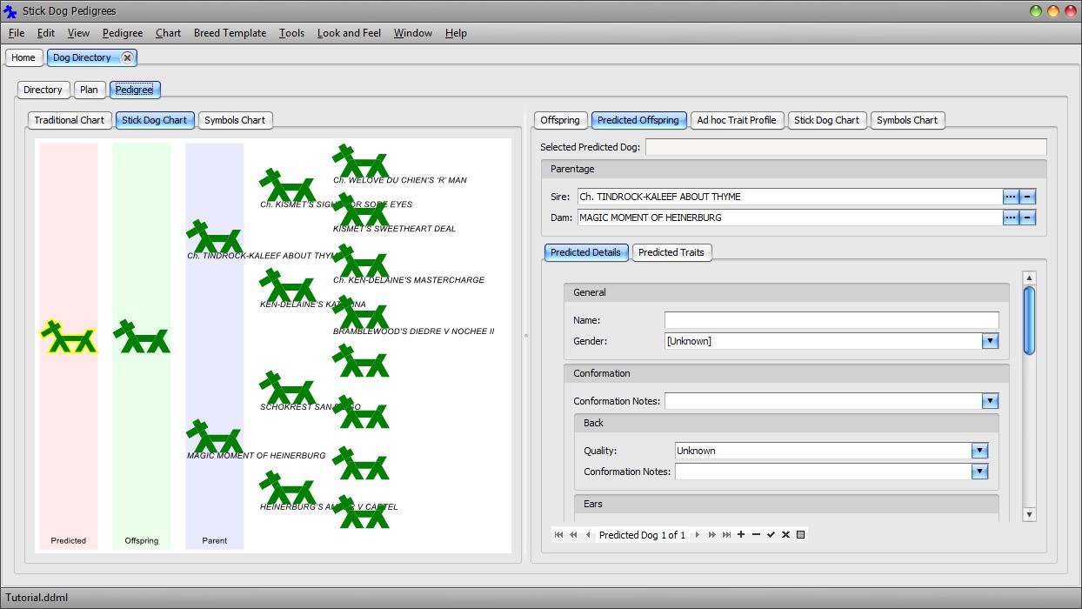1082x609 pixels.
Task: Open the table view grid icon in navigator
Action: click(800, 535)
